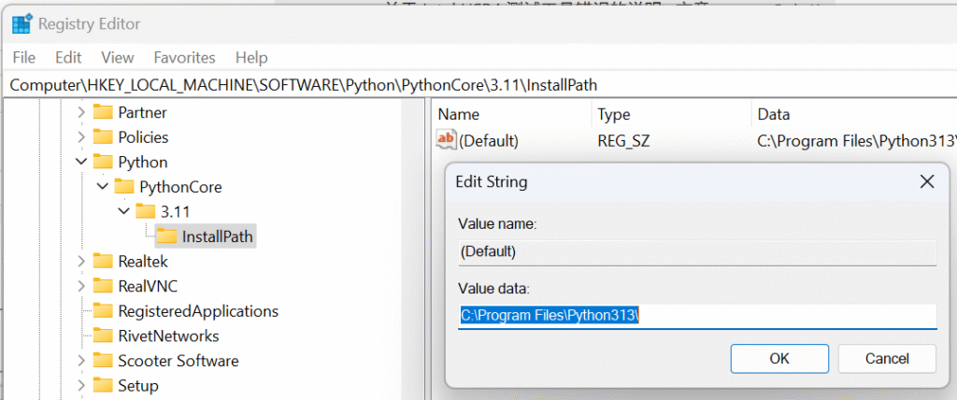957x400 pixels.
Task: Collapse the Python tree node
Action: pyautogui.click(x=81, y=163)
